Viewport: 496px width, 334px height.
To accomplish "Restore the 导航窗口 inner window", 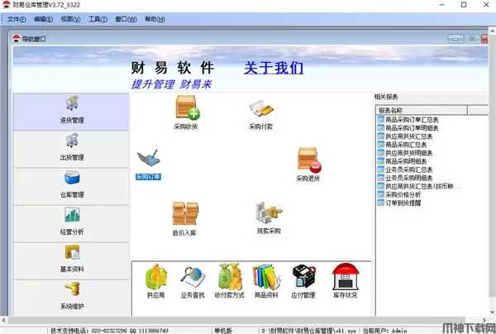I will point(472,39).
